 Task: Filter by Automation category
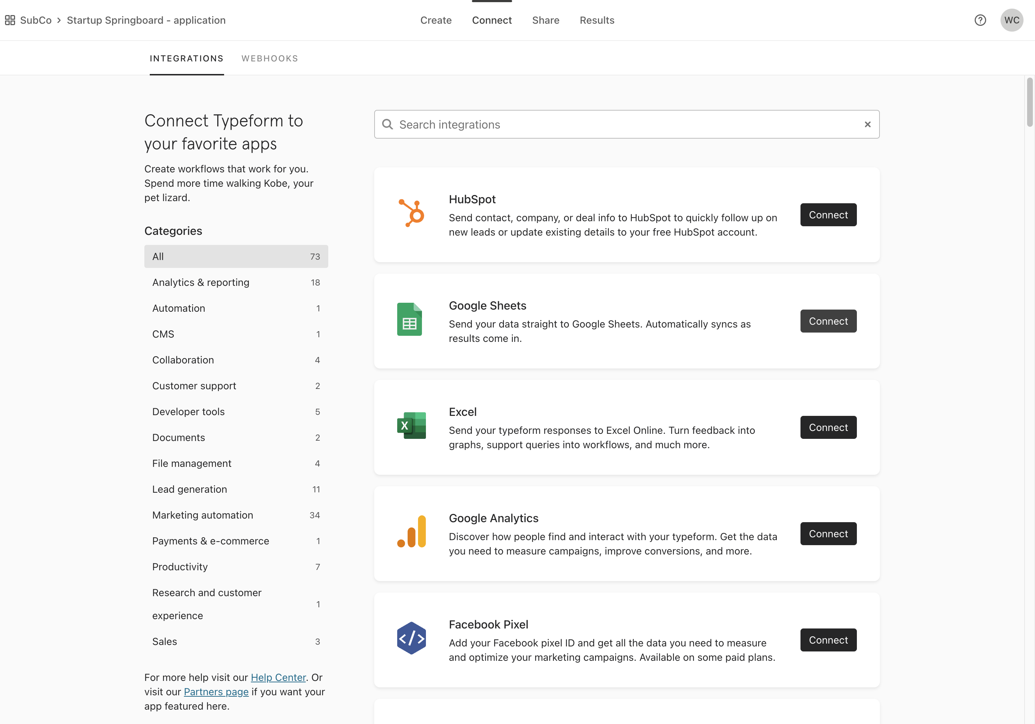236,308
